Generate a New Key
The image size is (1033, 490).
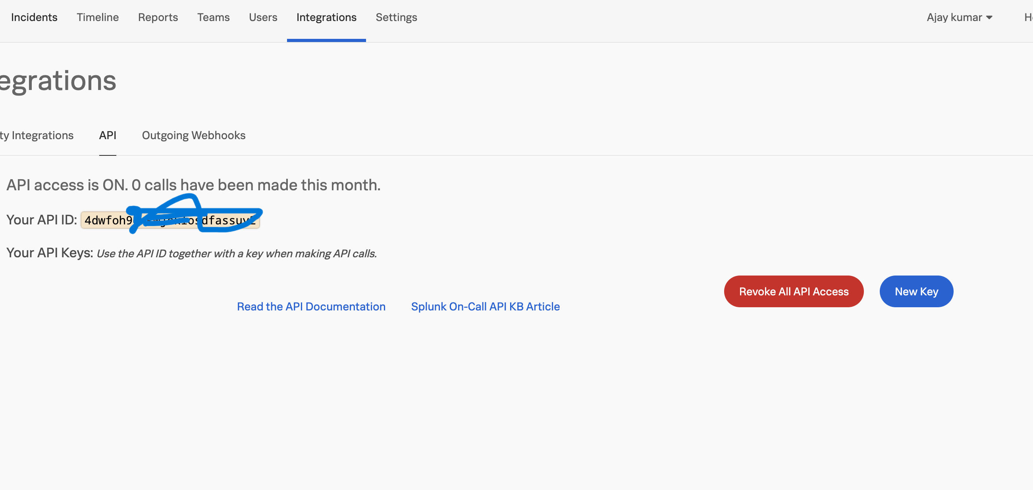916,291
